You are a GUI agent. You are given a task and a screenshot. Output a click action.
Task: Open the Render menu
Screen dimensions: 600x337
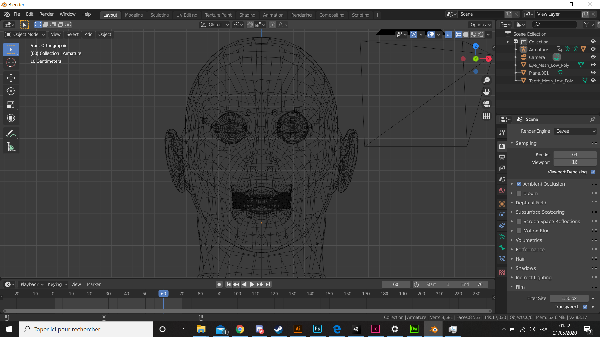click(x=46, y=14)
